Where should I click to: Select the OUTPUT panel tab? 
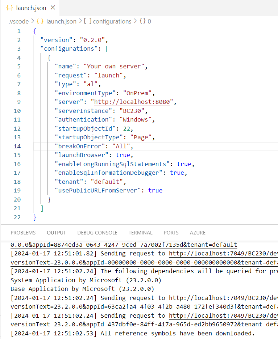pyautogui.click(x=57, y=233)
